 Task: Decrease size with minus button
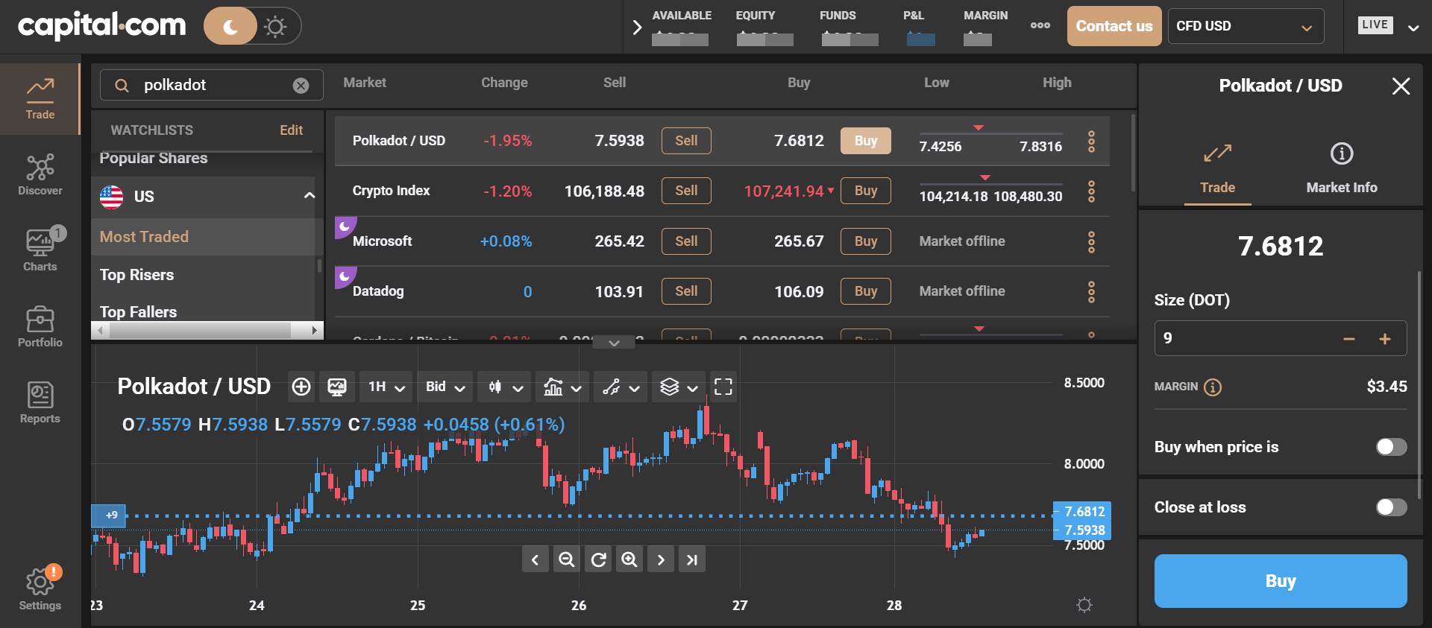click(x=1348, y=339)
